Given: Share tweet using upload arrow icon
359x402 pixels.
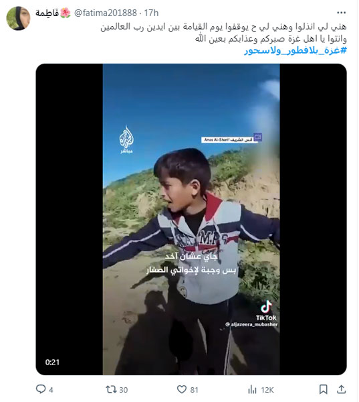Looking at the screenshot, I should coord(341,389).
